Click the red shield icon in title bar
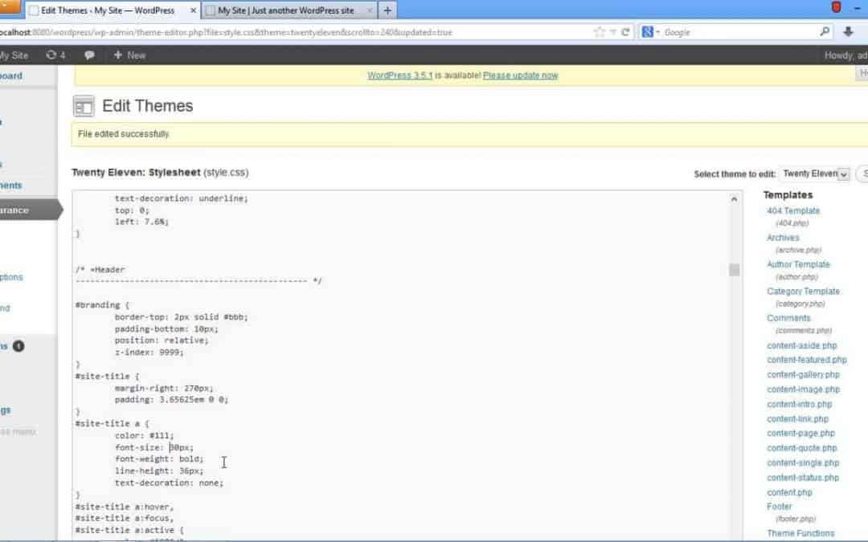868x542 pixels. [x=836, y=7]
